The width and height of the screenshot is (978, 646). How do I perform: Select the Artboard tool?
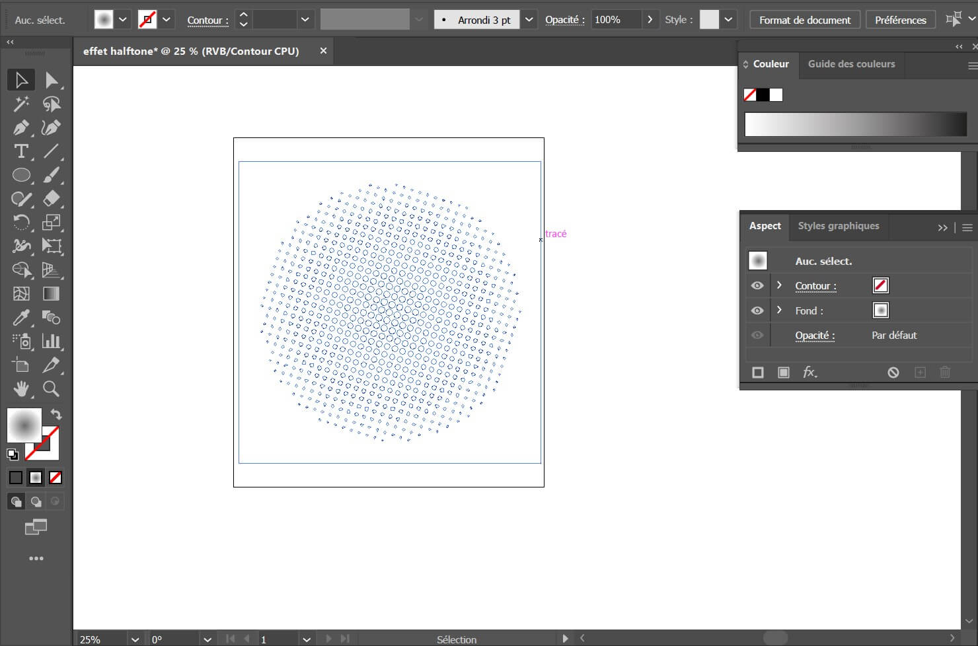tap(21, 365)
